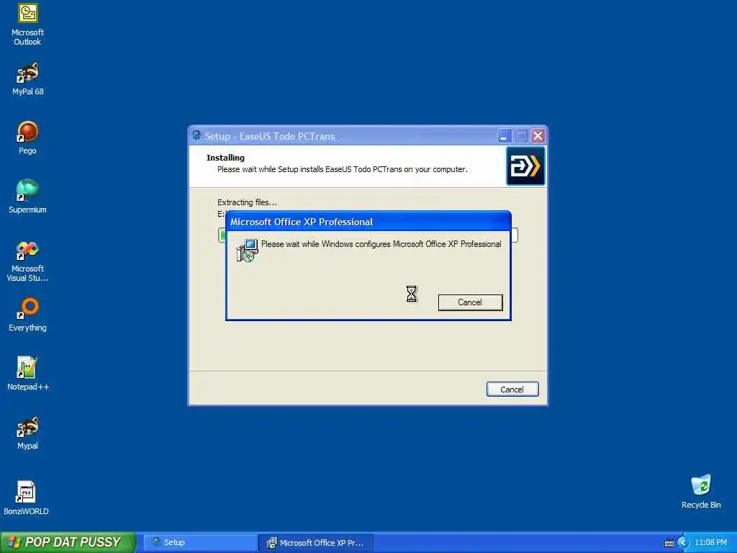
Task: Switch to Setup taskbar button
Action: coord(200,543)
